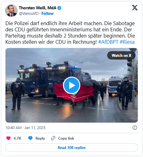Follow the @WeissAfD account

[47, 14]
